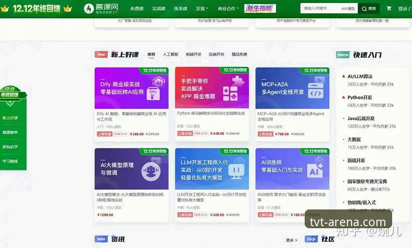Viewport: 412px width, 248px height.
Task: Click the Dify cube icon on first card
Action: (x=153, y=94)
